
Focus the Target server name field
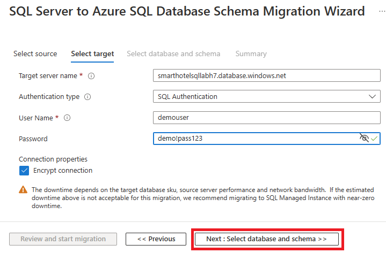pyautogui.click(x=267, y=75)
